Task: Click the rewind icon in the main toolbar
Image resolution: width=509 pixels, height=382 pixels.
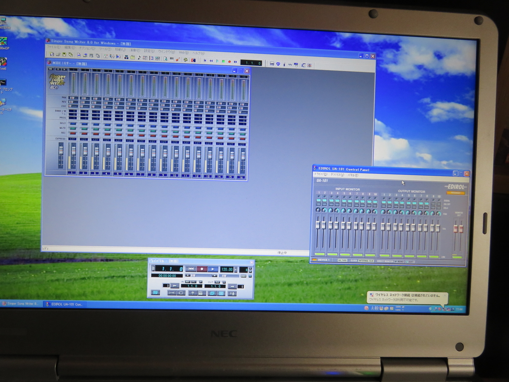Action: [211, 61]
